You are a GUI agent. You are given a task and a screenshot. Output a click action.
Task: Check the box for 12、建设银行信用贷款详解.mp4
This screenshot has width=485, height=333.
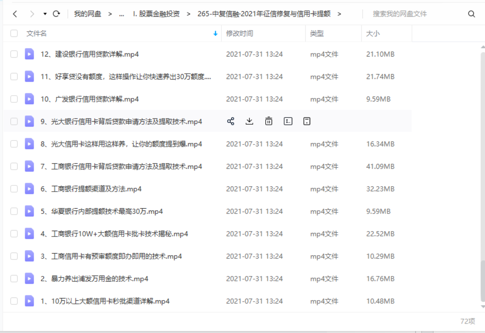(x=14, y=54)
